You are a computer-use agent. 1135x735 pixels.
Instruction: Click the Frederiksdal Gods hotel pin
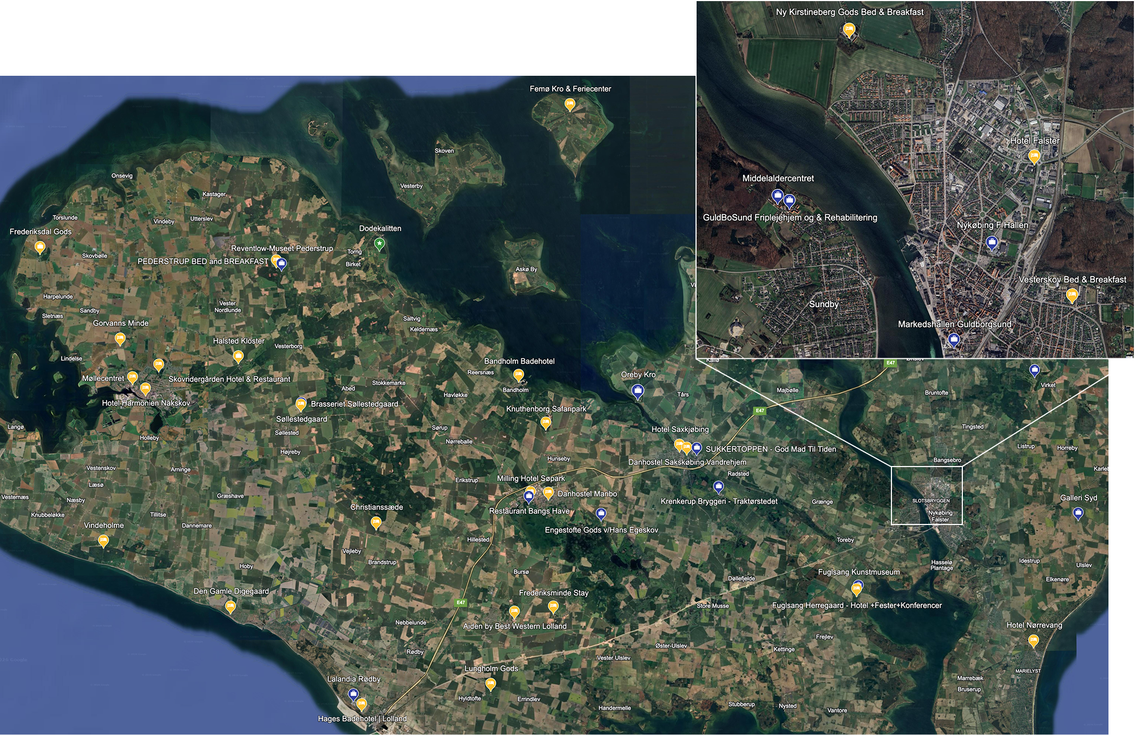click(40, 247)
